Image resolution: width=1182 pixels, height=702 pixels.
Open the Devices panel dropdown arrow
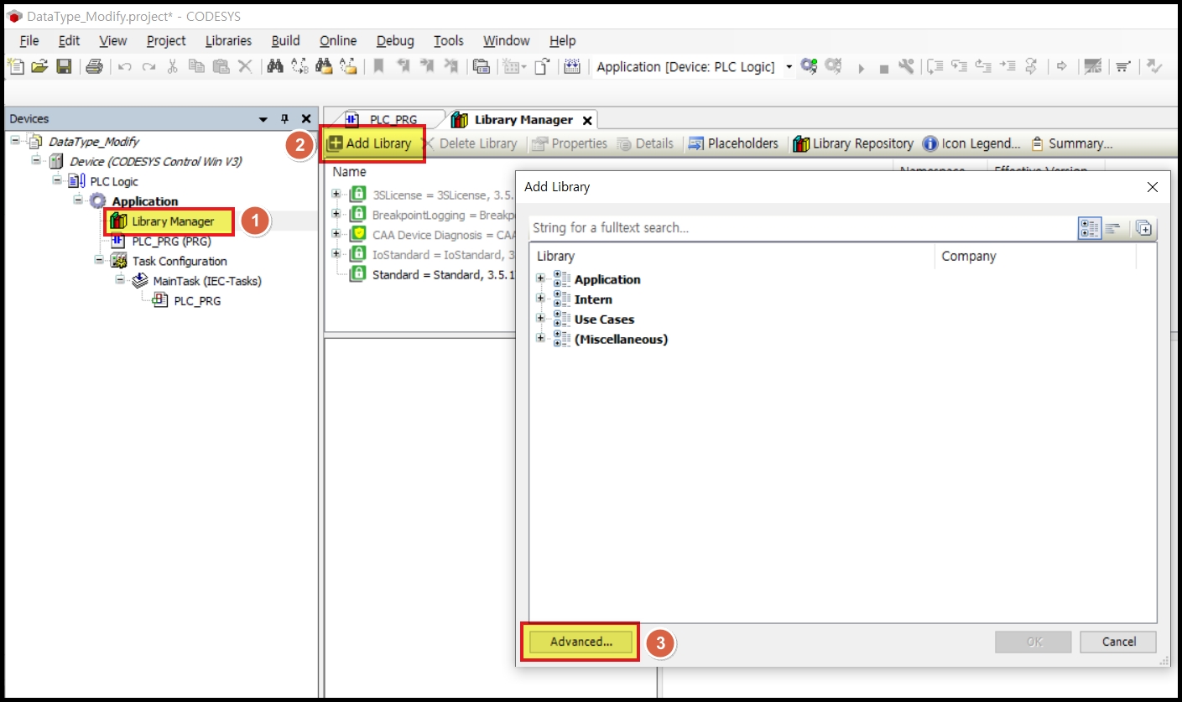tap(263, 119)
